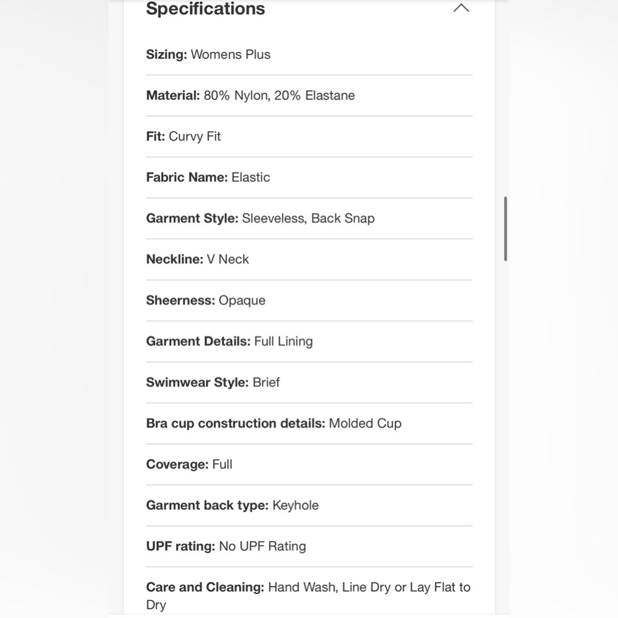Click the Specifications heading
This screenshot has width=618, height=618.
pos(205,9)
